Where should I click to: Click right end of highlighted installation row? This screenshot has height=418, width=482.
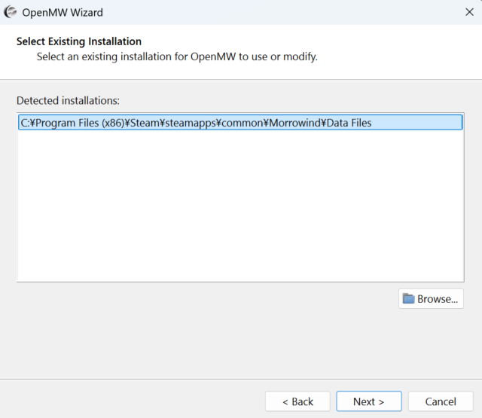(444, 123)
